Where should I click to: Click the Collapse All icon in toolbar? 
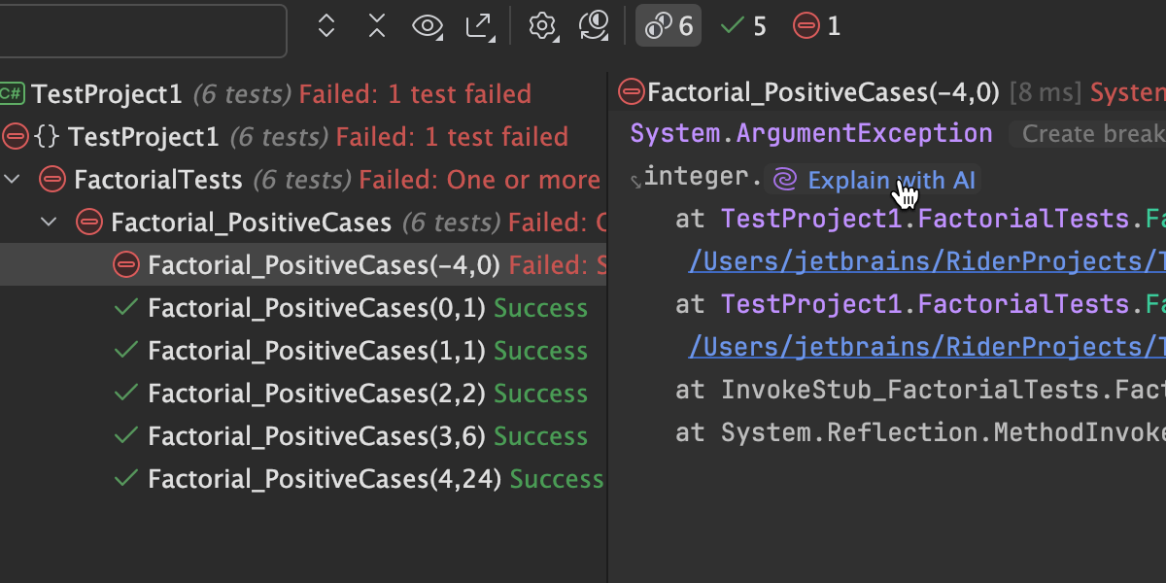click(x=377, y=26)
